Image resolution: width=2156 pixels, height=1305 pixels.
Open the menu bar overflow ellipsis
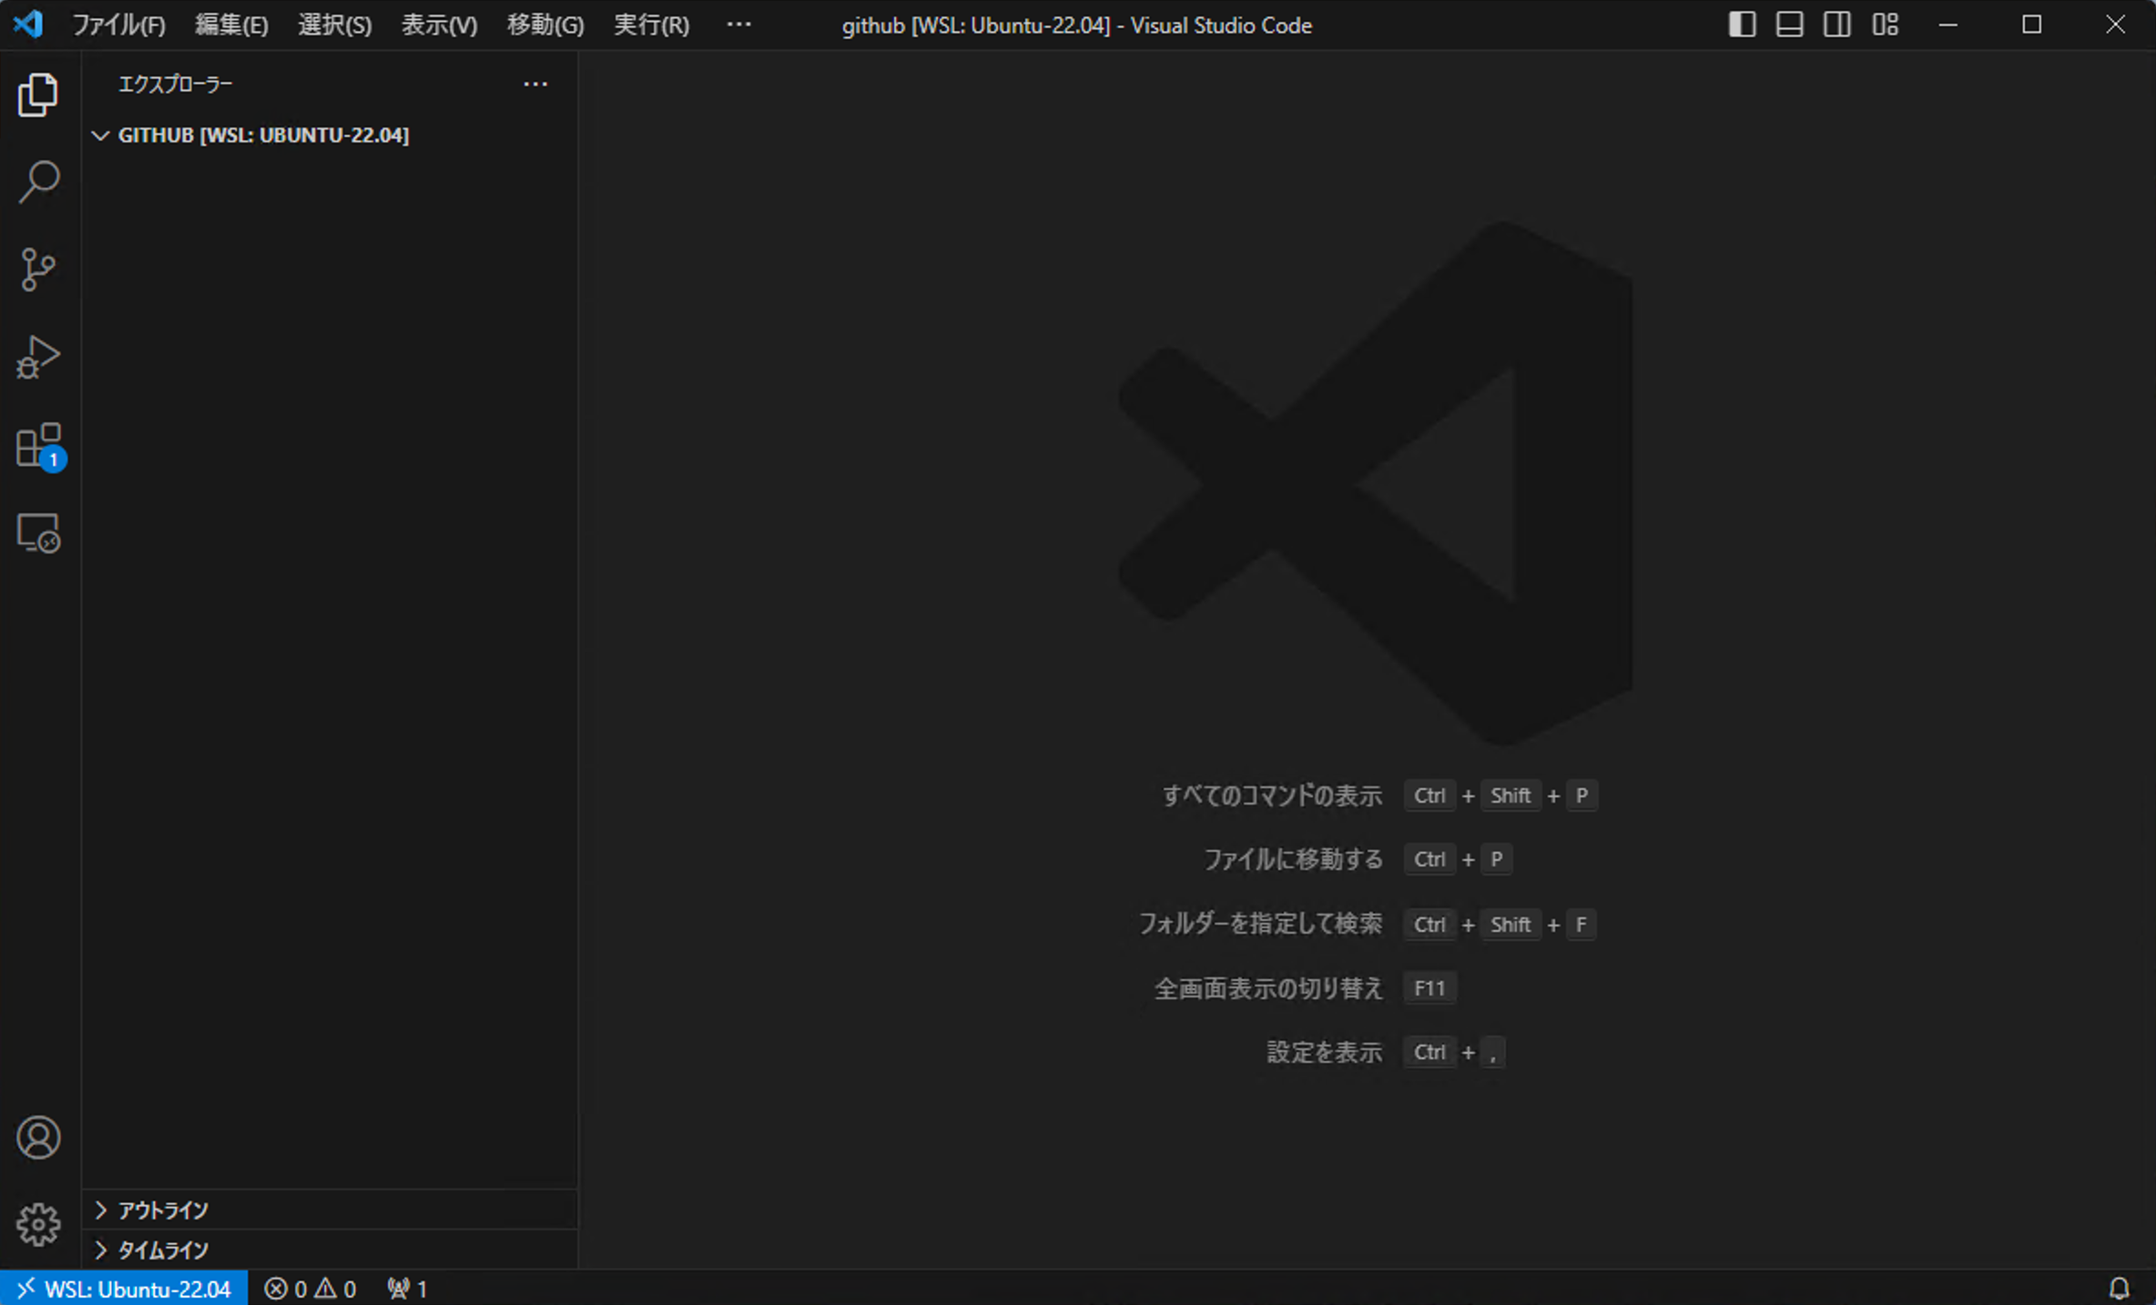(738, 25)
